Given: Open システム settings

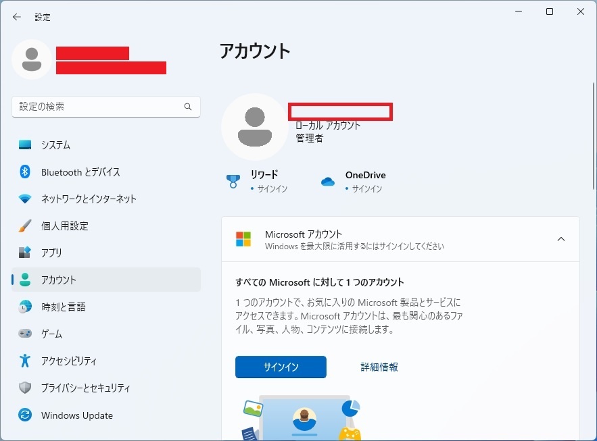Looking at the screenshot, I should [106, 145].
